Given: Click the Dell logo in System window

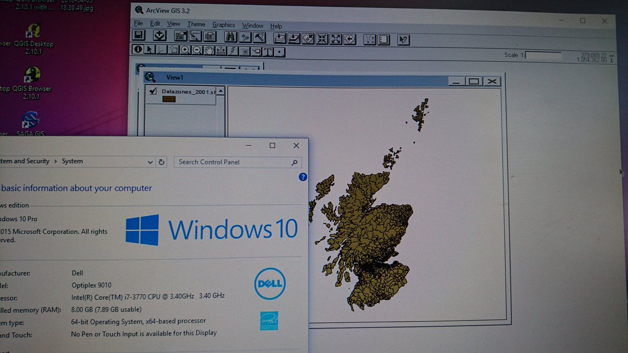Looking at the screenshot, I should pos(270,284).
